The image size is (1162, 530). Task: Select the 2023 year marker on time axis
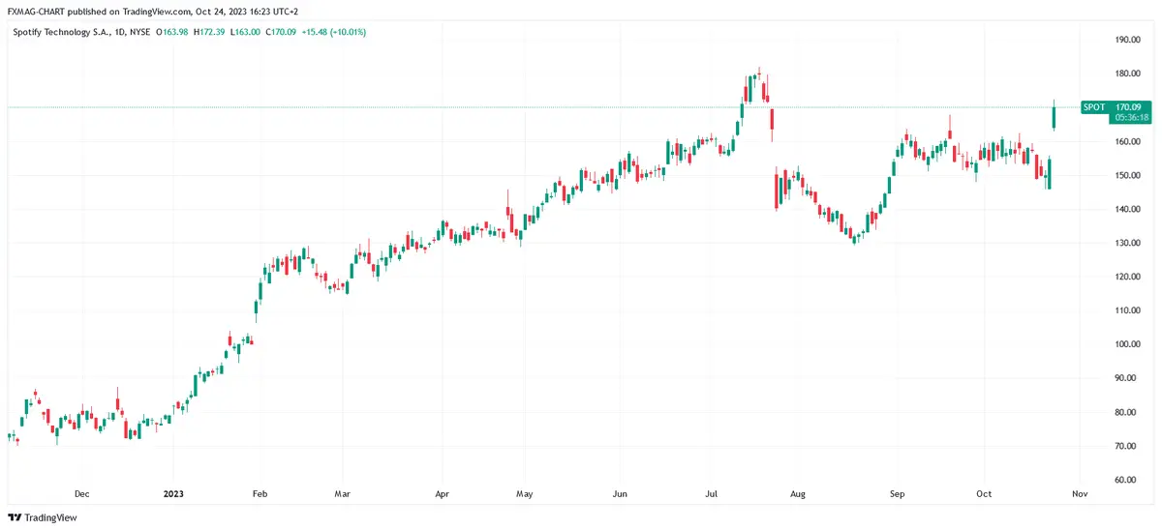pyautogui.click(x=172, y=494)
